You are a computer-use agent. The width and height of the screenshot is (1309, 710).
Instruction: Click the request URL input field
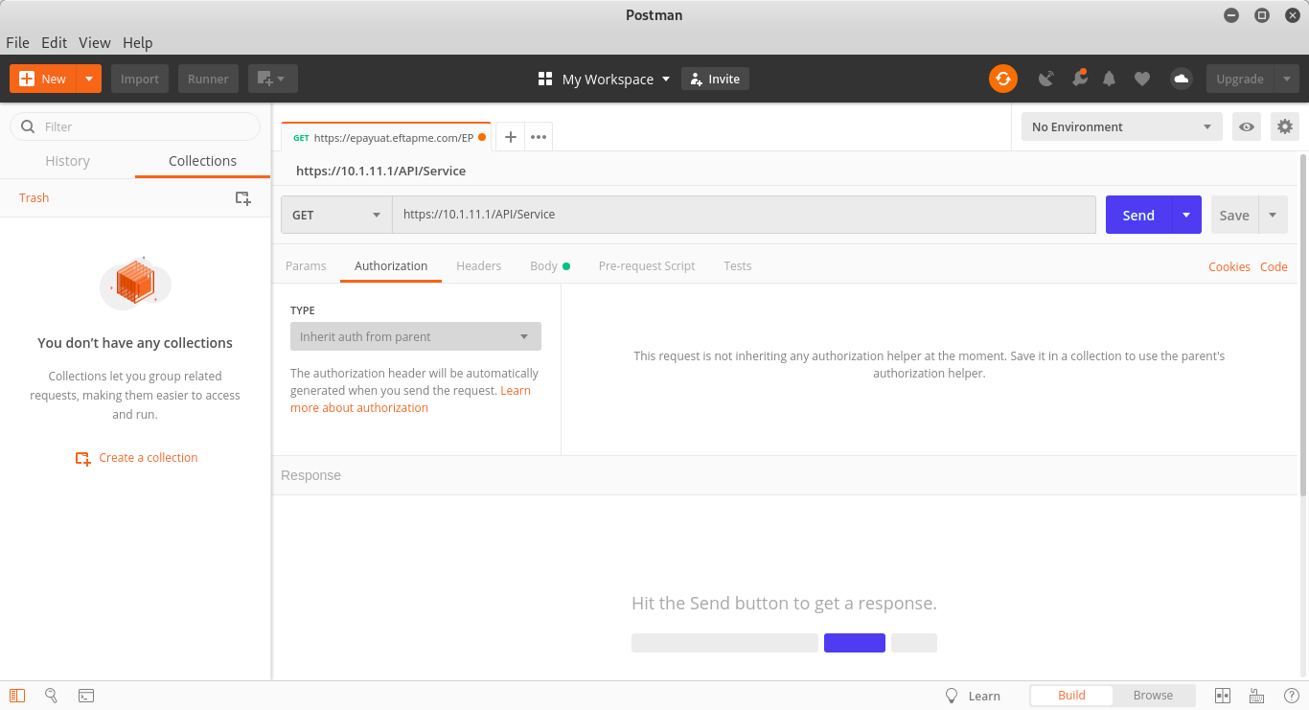[x=744, y=215]
